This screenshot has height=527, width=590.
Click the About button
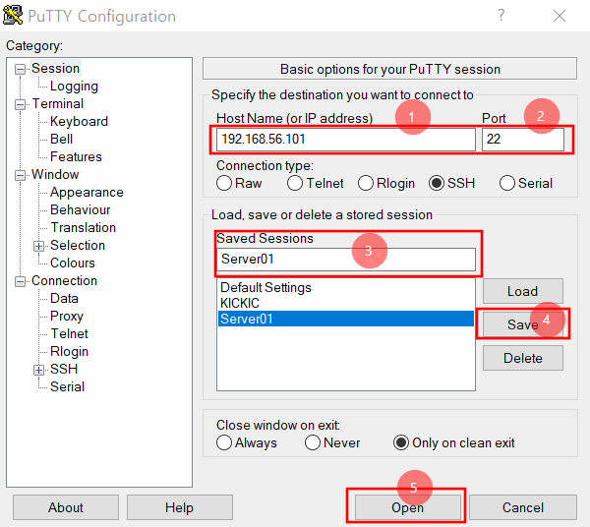(x=66, y=507)
